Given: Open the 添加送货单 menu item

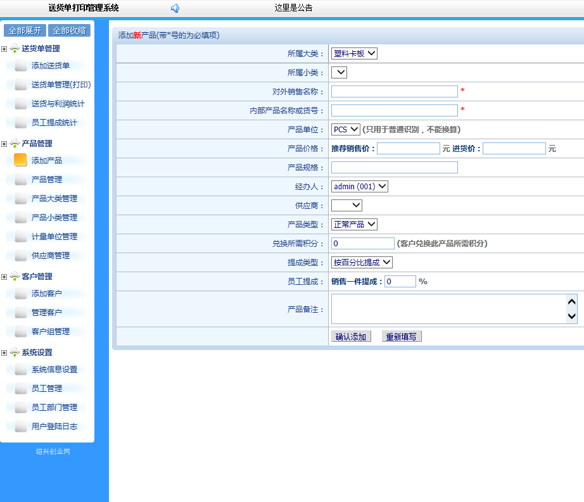Looking at the screenshot, I should [x=51, y=65].
